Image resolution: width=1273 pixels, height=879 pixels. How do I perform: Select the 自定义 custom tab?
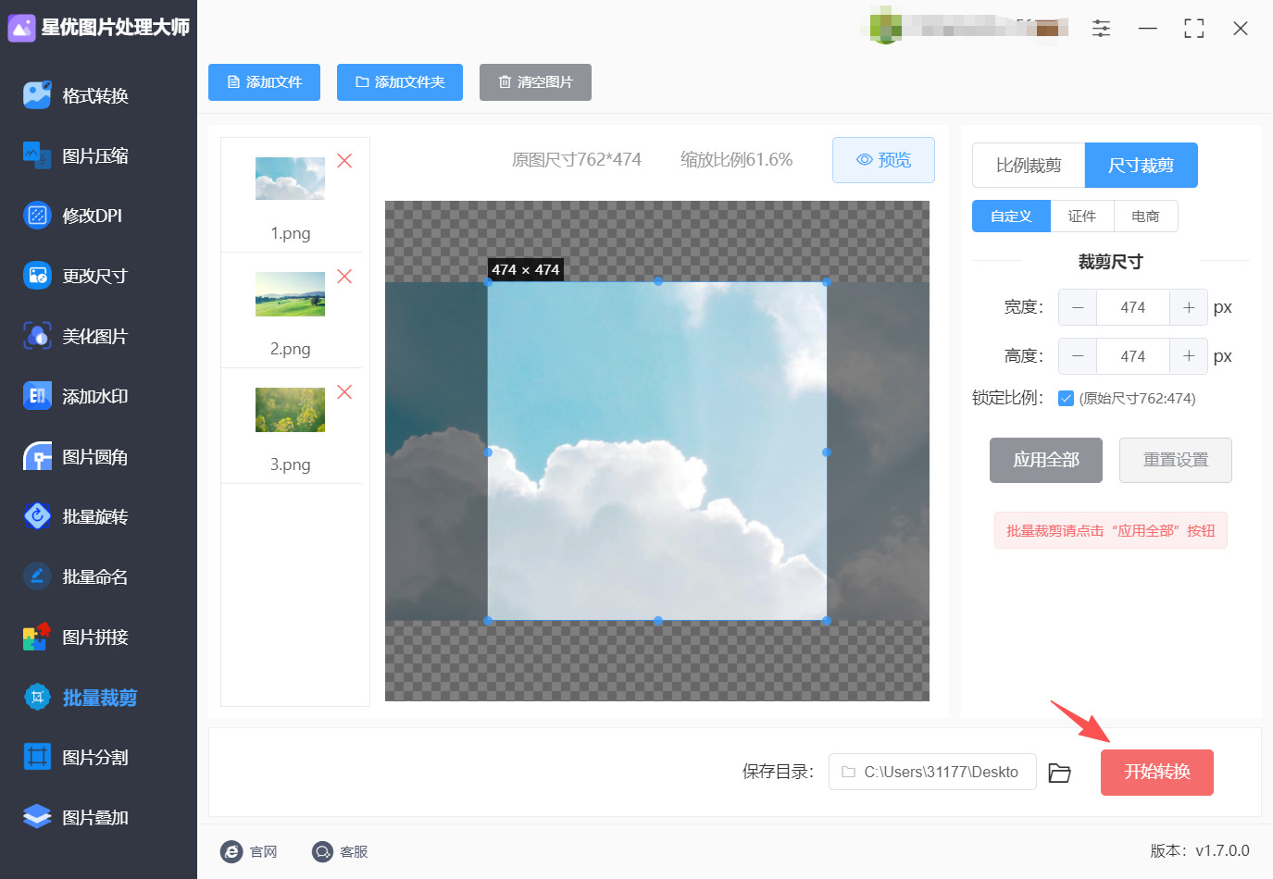pyautogui.click(x=1011, y=217)
